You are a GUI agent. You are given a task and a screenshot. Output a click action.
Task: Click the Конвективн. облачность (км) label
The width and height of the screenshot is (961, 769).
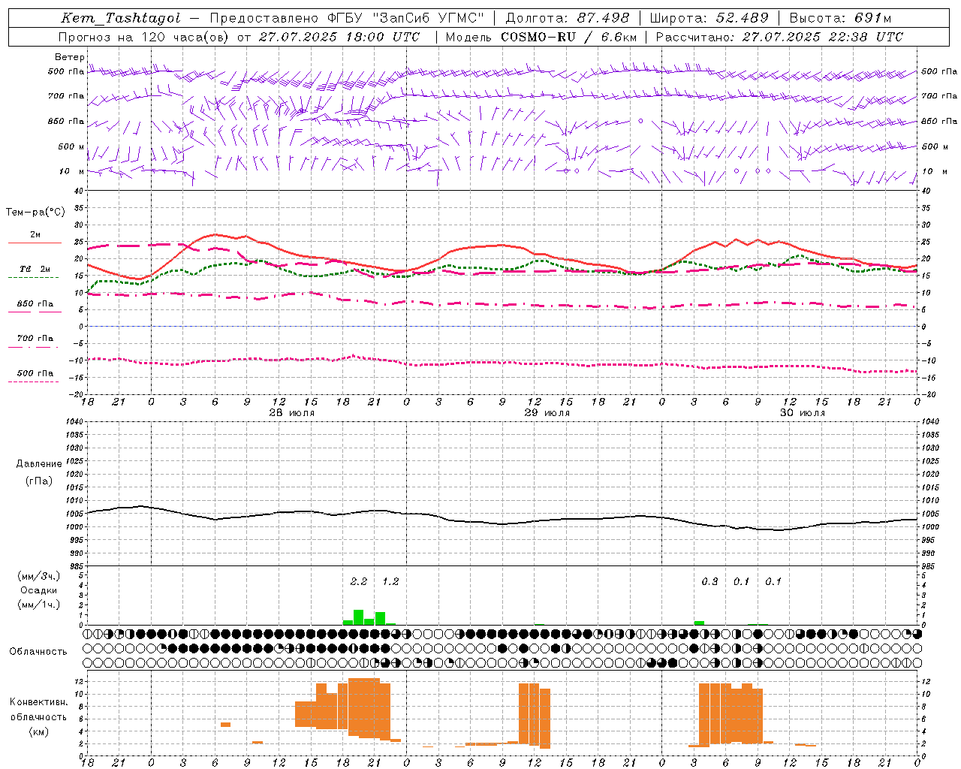click(38, 716)
